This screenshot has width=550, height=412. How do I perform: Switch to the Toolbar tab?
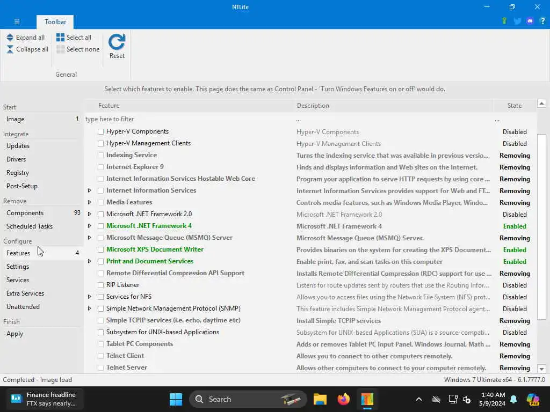click(55, 21)
